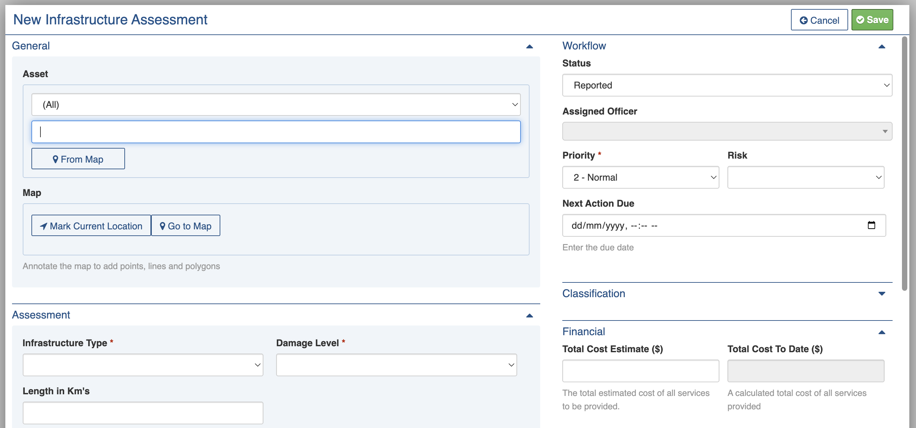Change Priority from 2 - Normal
This screenshot has width=916, height=428.
coord(640,177)
